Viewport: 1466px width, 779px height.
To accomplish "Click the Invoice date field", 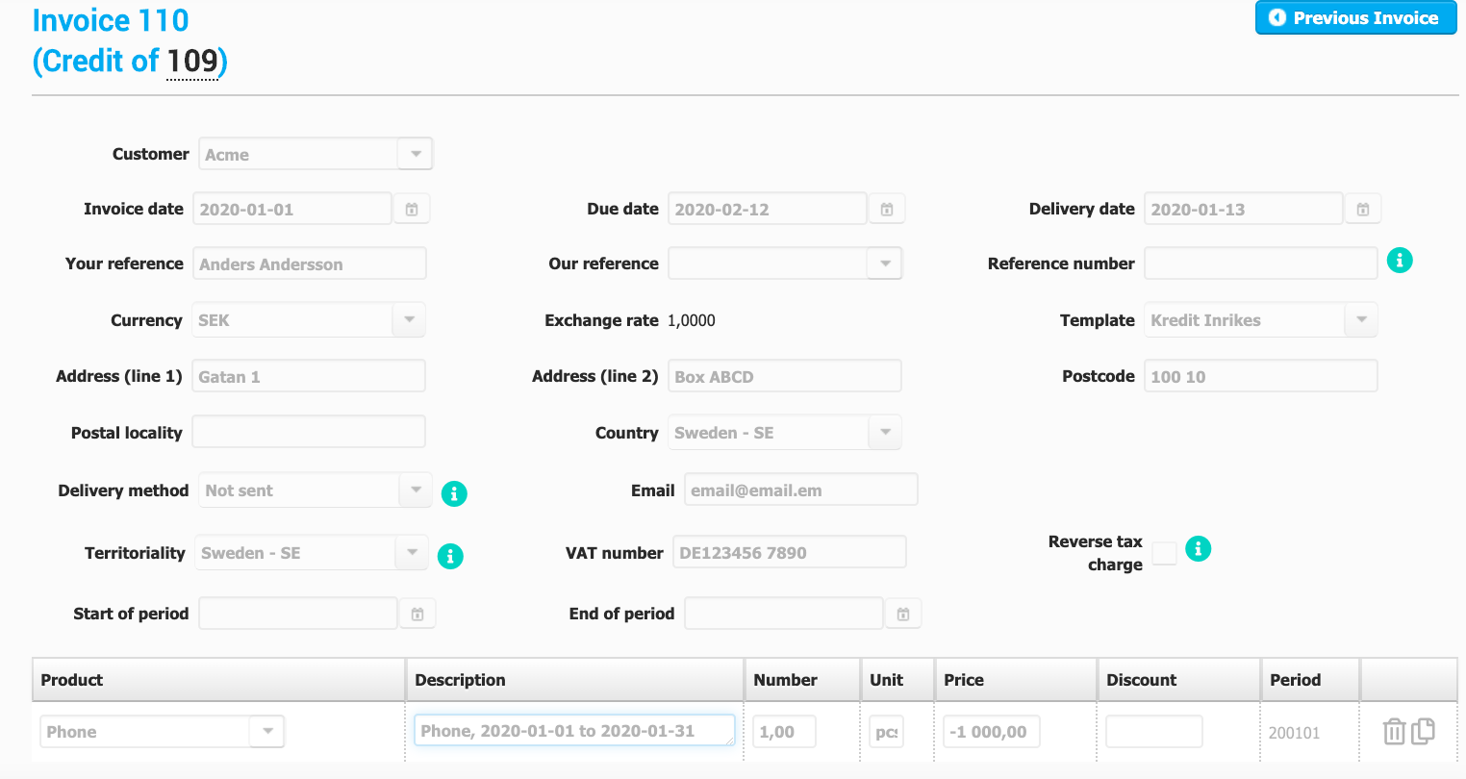I will click(x=292, y=209).
